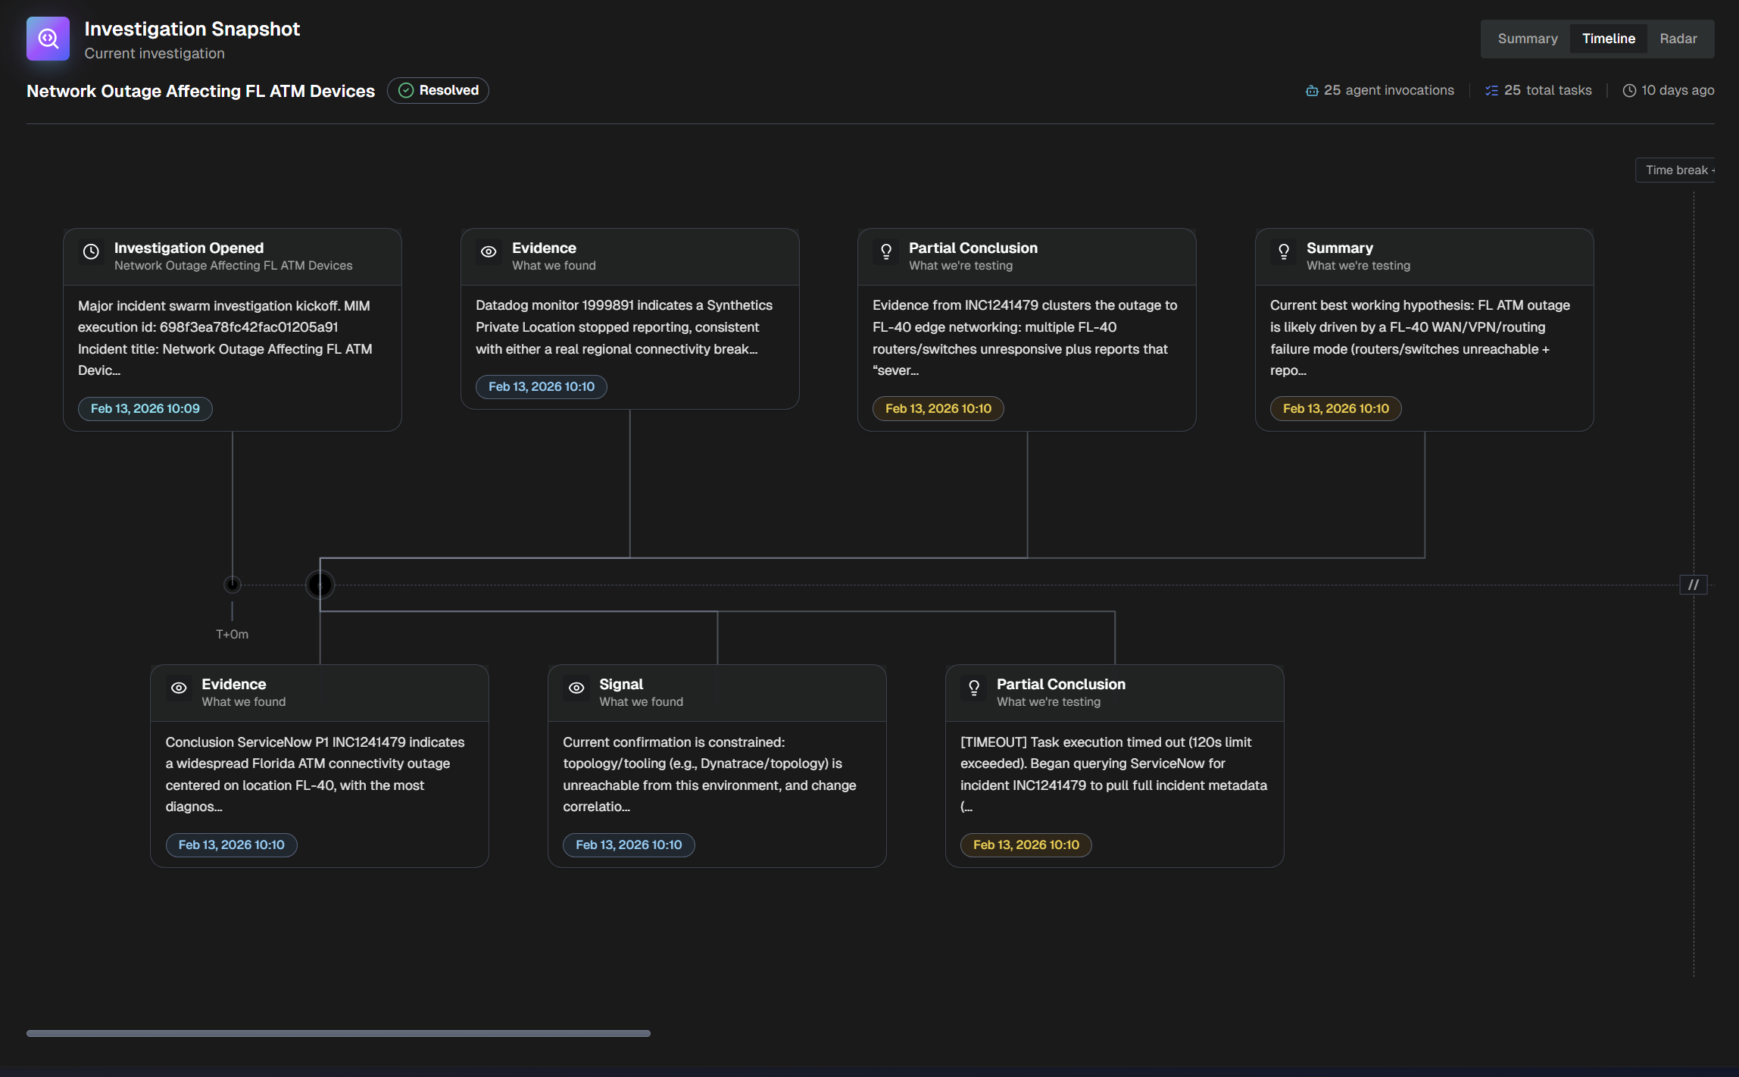Click the horizontal scrollbar thumb
The width and height of the screenshot is (1739, 1077).
[338, 1033]
